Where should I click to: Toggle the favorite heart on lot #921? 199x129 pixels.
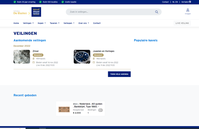(x=101, y=110)
